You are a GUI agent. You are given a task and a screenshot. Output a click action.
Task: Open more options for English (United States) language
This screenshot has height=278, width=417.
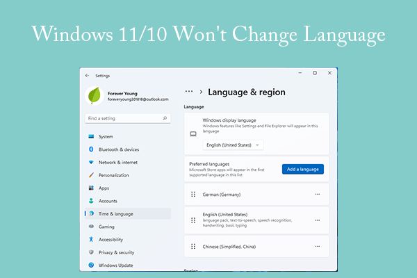[x=318, y=220]
